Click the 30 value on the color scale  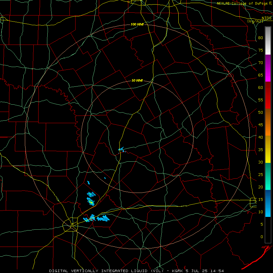[x=261, y=162]
